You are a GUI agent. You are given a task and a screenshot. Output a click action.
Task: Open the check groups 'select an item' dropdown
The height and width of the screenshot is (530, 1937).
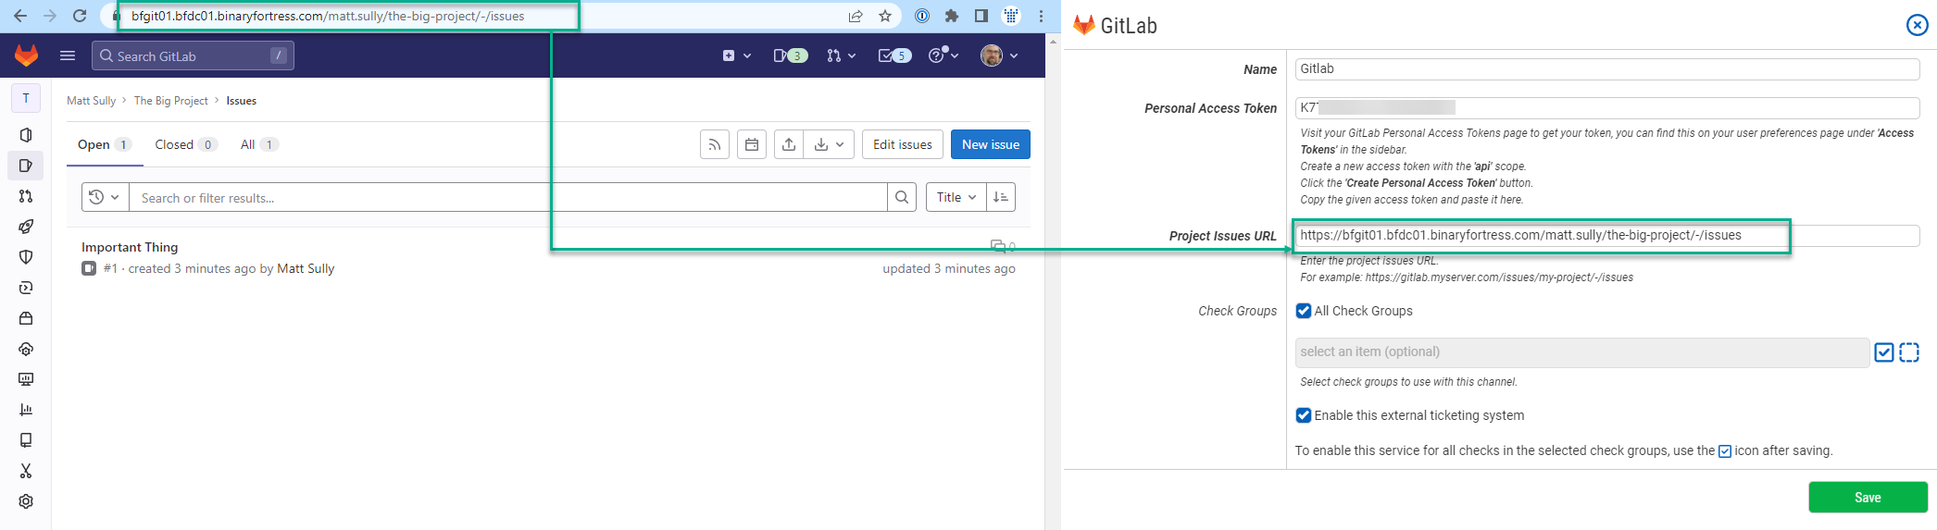click(1581, 352)
